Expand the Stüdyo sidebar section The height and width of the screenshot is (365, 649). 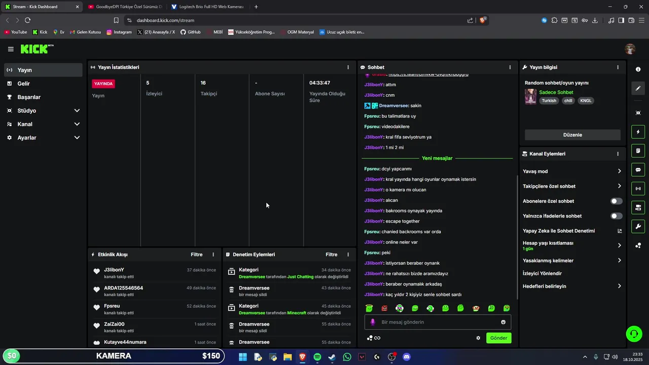pyautogui.click(x=43, y=111)
